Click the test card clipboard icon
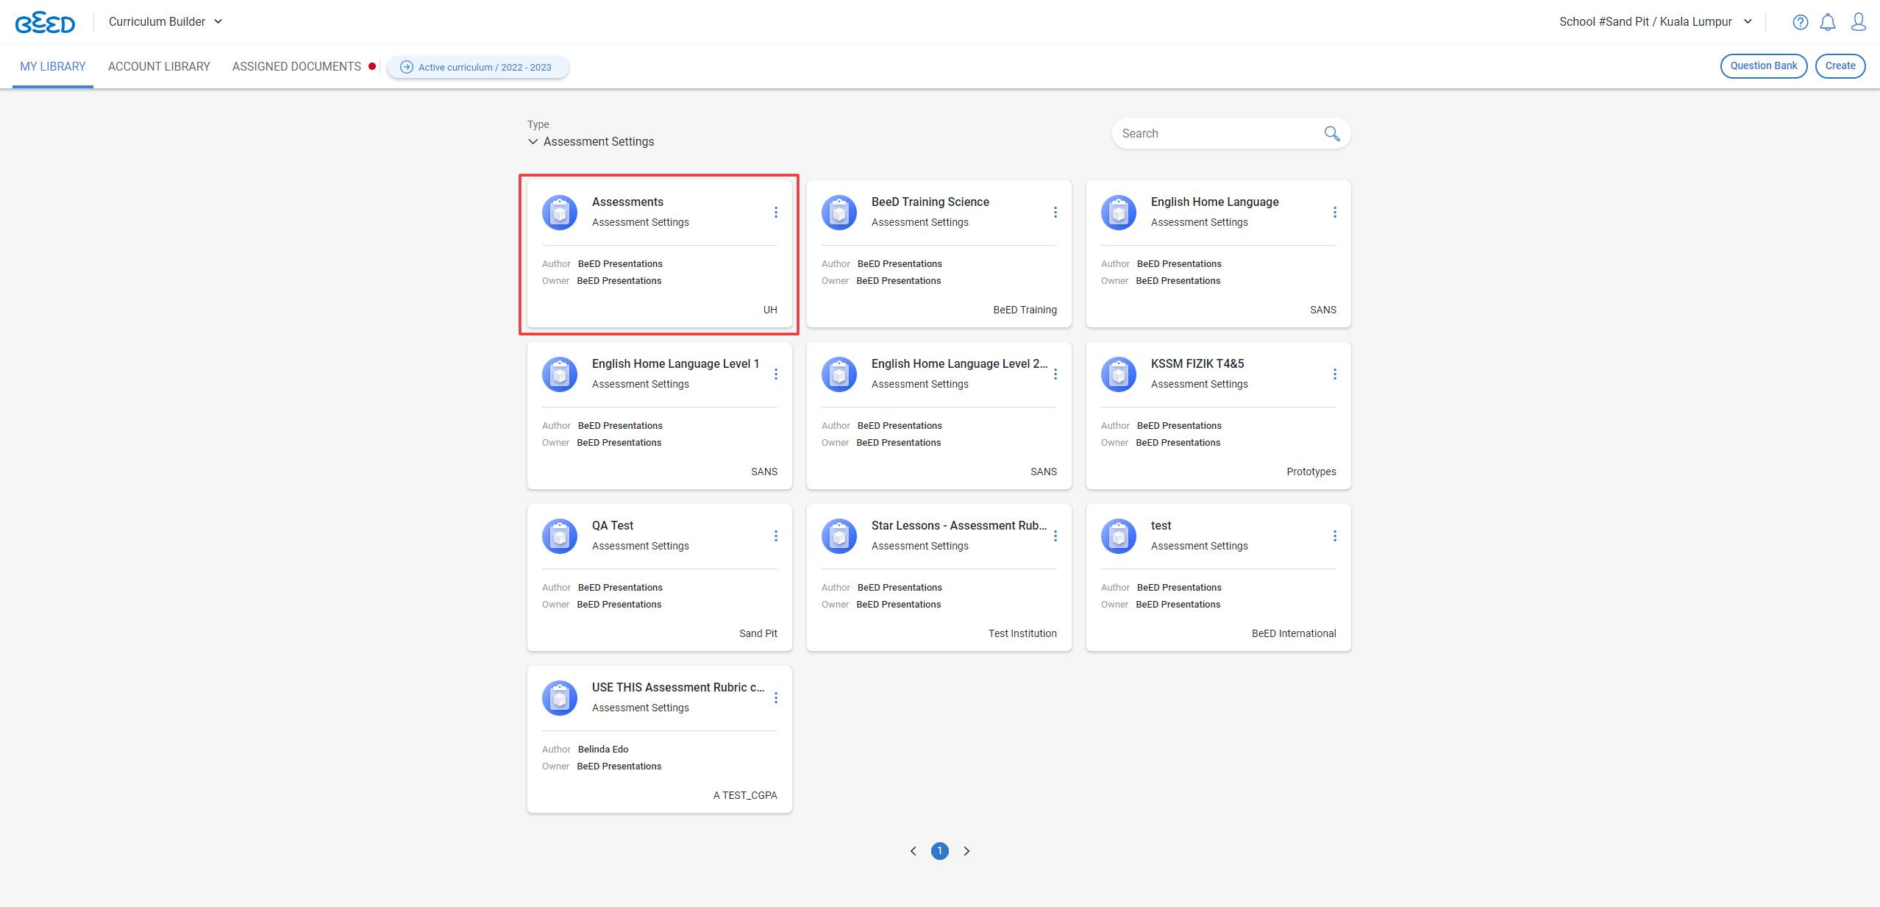The width and height of the screenshot is (1880, 907). pos(1119,536)
